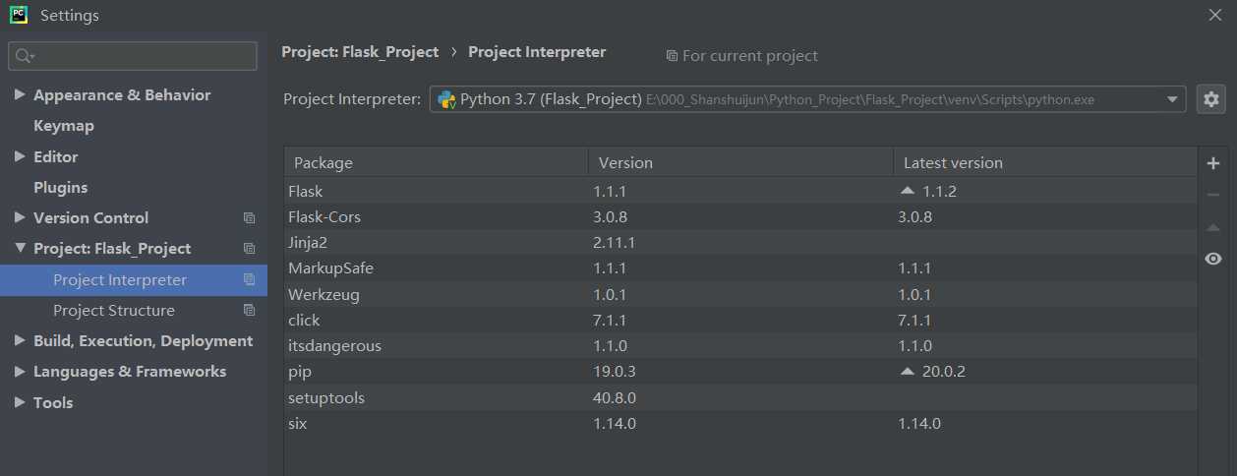Click in the settings search field
1237x476 pixels.
pyautogui.click(x=133, y=56)
